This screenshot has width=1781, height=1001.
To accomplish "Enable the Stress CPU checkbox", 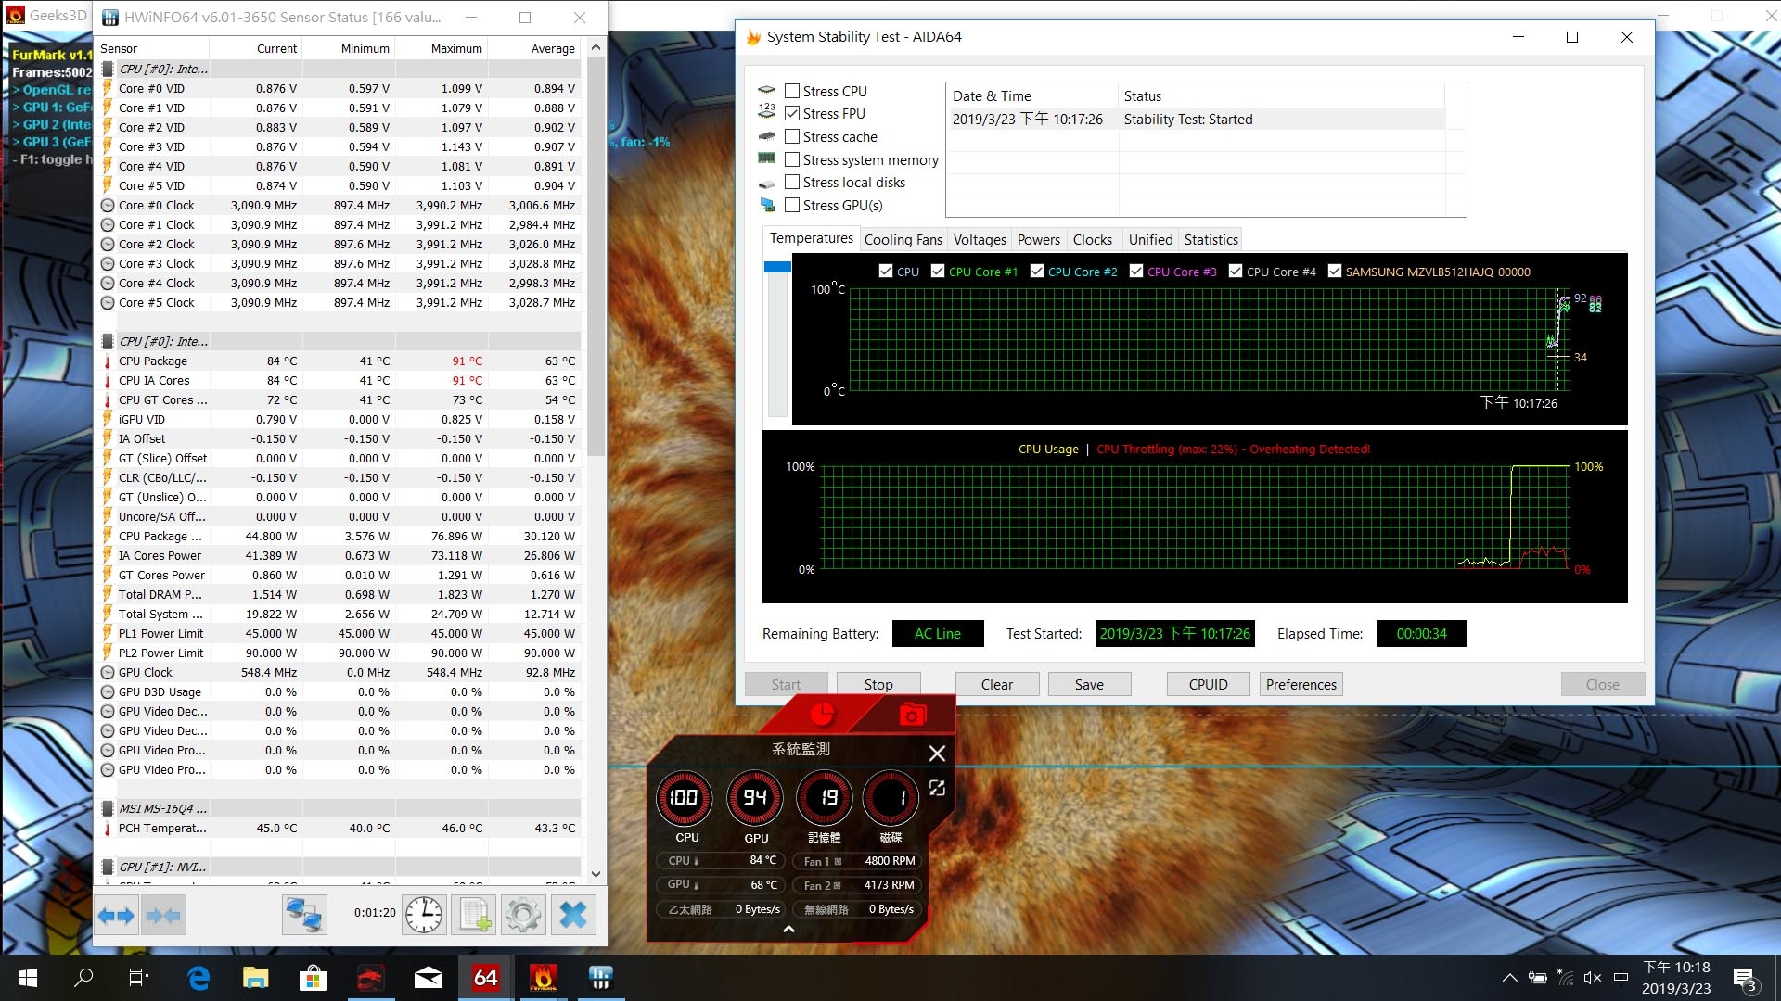I will (792, 91).
